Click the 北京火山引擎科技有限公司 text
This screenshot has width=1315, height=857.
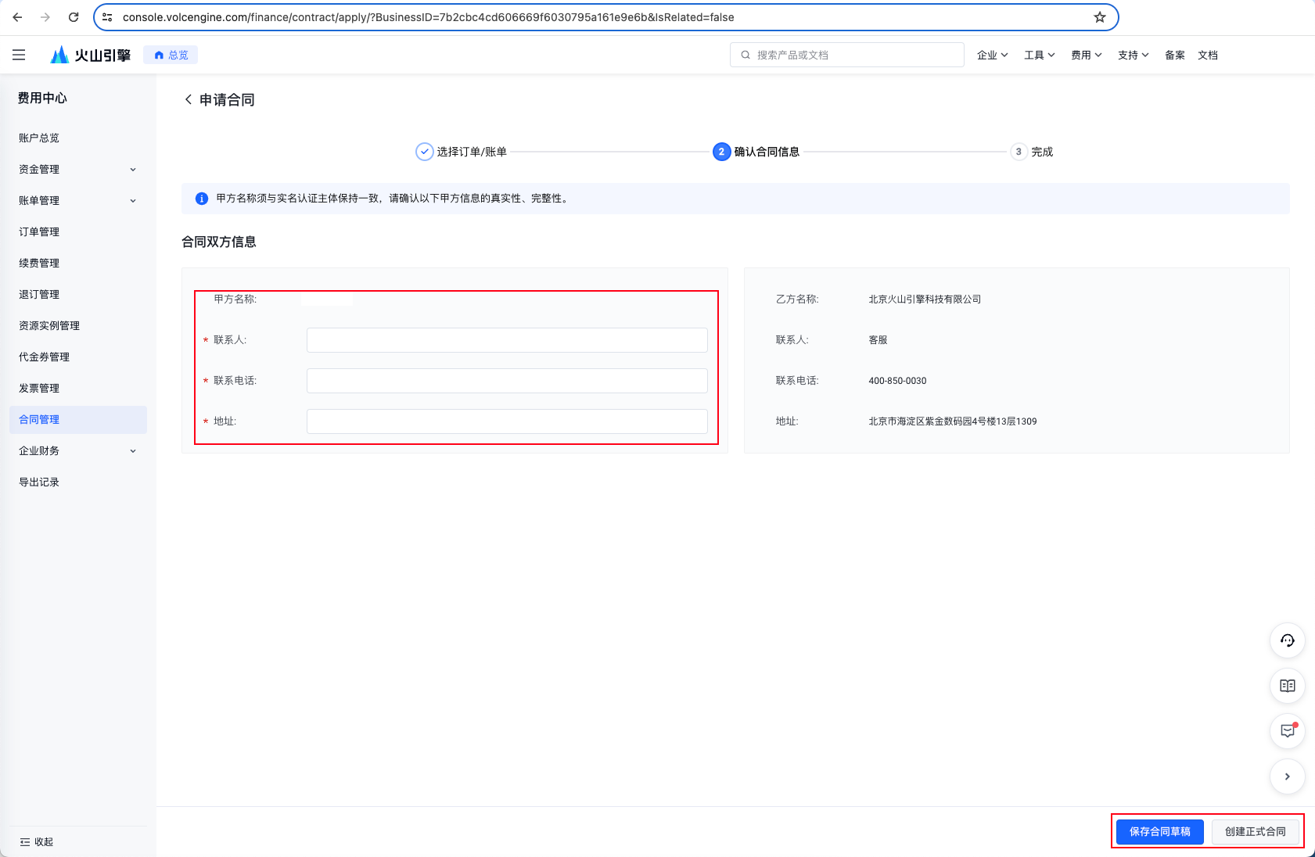coord(925,299)
